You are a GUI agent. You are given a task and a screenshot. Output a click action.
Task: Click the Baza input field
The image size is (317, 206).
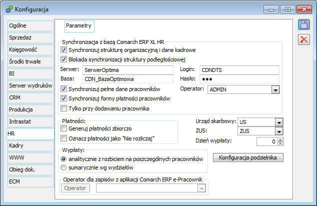pos(128,79)
